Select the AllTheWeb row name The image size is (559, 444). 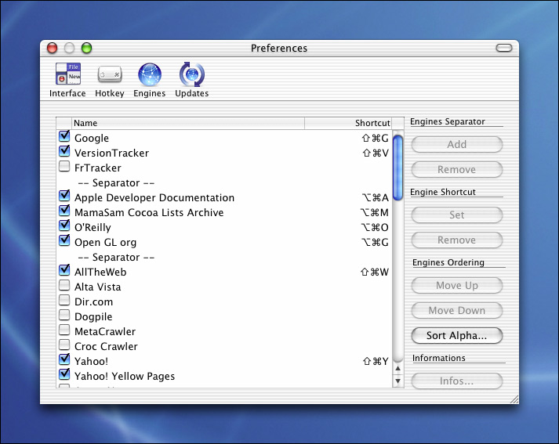pyautogui.click(x=100, y=272)
